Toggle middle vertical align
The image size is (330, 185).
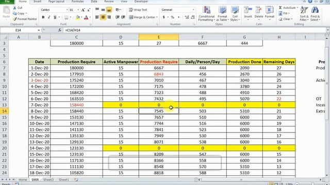(103, 10)
